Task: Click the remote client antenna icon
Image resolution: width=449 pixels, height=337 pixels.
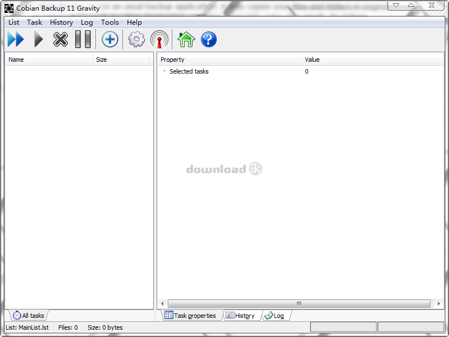Action: pyautogui.click(x=159, y=39)
